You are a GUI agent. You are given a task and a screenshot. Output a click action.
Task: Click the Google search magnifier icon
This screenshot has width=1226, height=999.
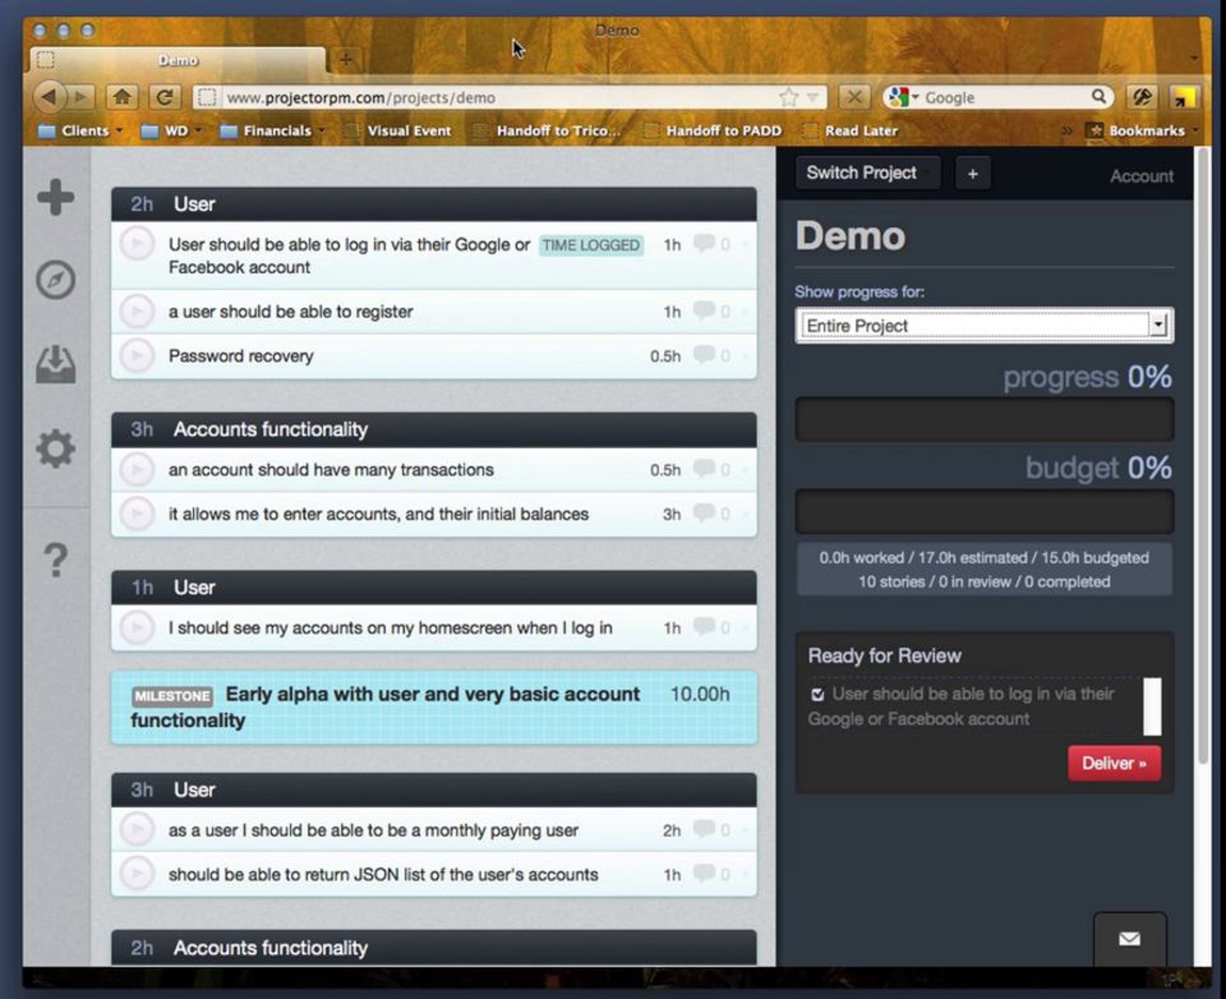click(x=1098, y=97)
